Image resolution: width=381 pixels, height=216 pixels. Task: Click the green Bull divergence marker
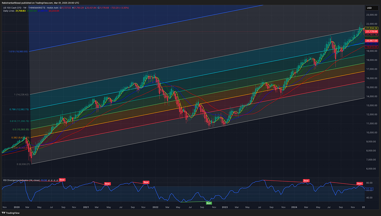pyautogui.click(x=209, y=203)
